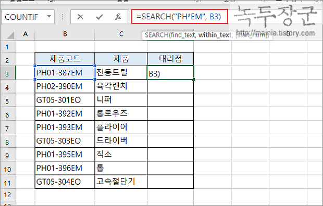This screenshot has width=323, height=206.
Task: Click the 직소 product cell
Action: click(x=121, y=154)
